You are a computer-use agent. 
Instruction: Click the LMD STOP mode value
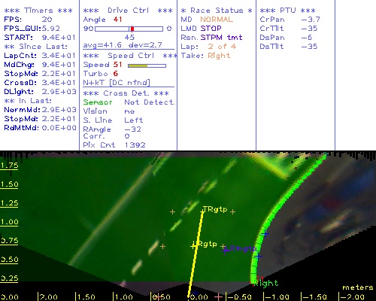(211, 29)
